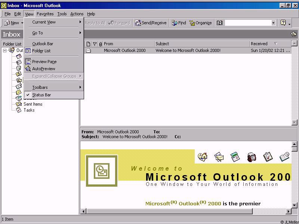This screenshot has width=299, height=224.
Task: Toggle Folder List in View menu
Action: (x=54, y=51)
